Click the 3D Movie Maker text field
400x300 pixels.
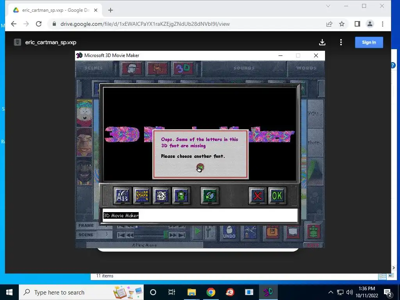click(200, 216)
